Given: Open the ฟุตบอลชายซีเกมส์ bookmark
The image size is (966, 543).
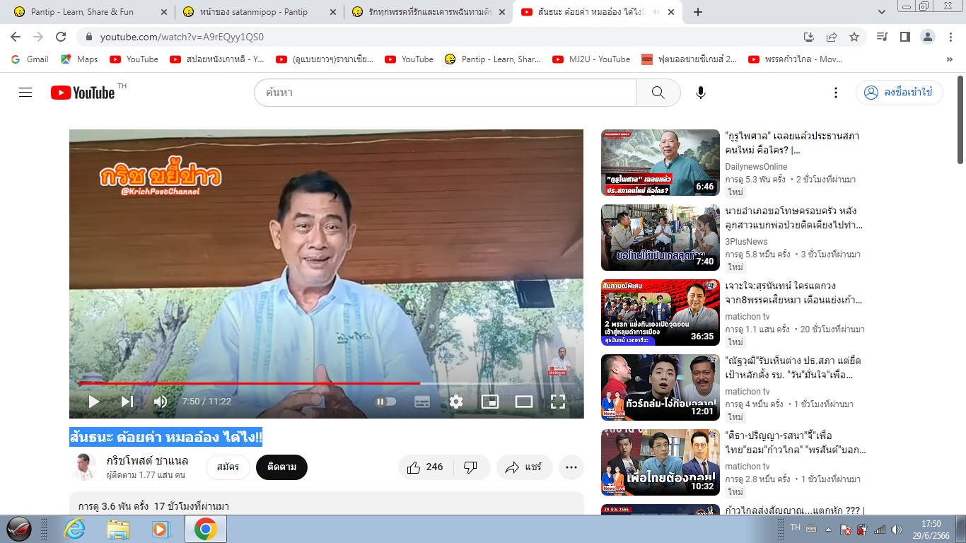Looking at the screenshot, I should coord(689,59).
